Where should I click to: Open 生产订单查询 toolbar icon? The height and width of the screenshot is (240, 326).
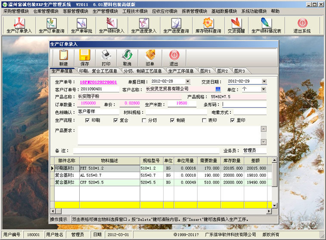[51, 25]
